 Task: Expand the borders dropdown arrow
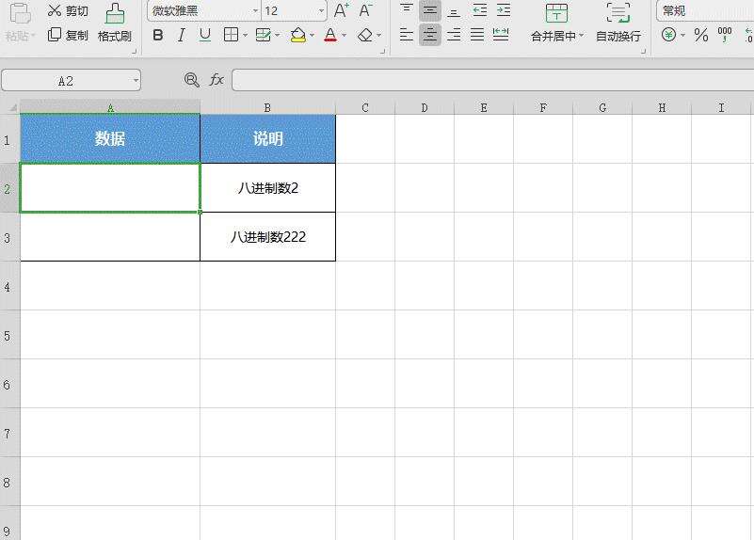pos(246,35)
